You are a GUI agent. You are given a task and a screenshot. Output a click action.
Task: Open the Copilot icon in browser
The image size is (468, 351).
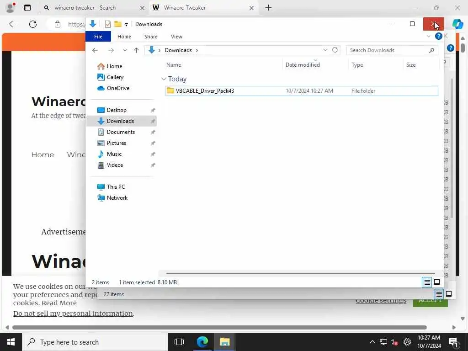[457, 24]
